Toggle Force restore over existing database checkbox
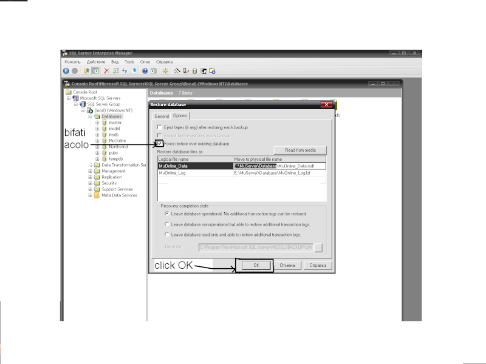The height and width of the screenshot is (364, 486). click(160, 143)
